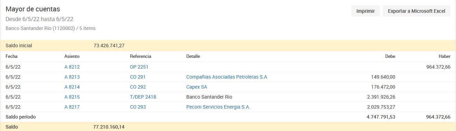Viewport: 456px width, 131px height.
Task: Click the Haber column header
Action: click(x=445, y=56)
